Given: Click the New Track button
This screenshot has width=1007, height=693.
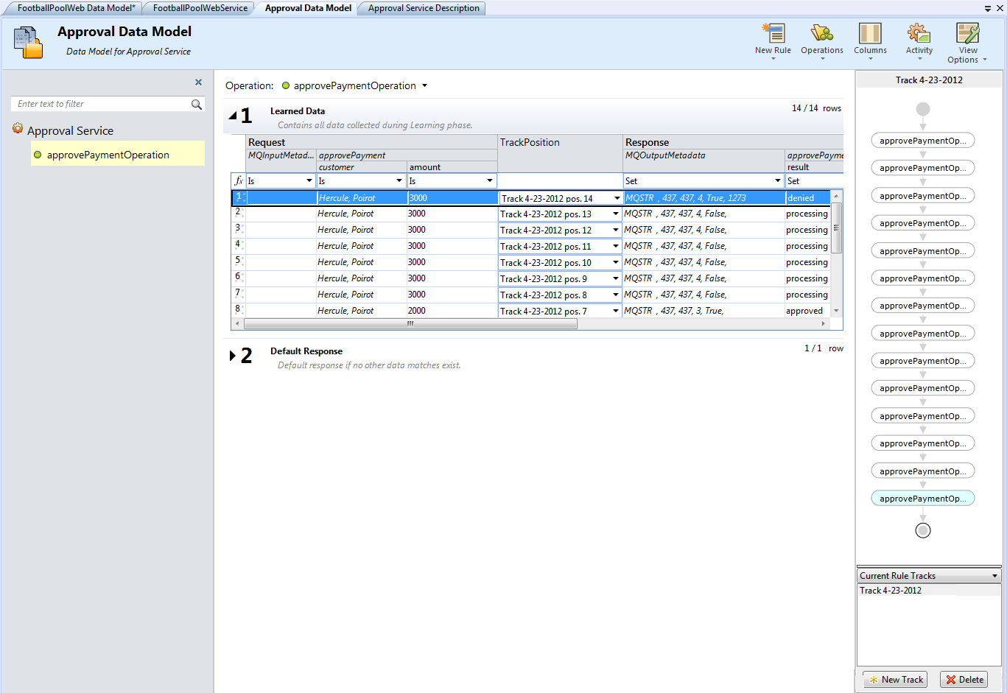Looking at the screenshot, I should [896, 680].
